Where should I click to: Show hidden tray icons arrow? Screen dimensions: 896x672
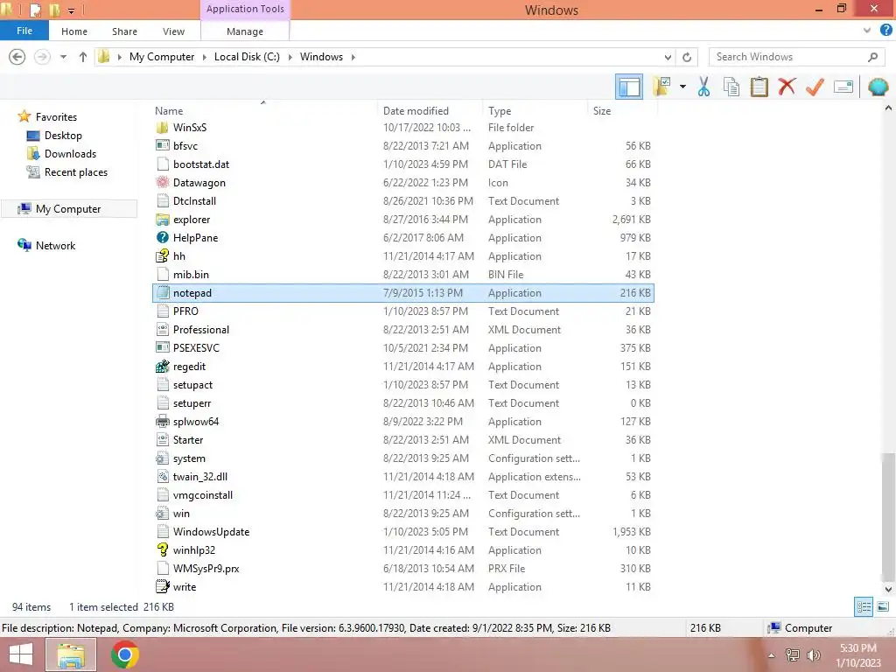(772, 655)
